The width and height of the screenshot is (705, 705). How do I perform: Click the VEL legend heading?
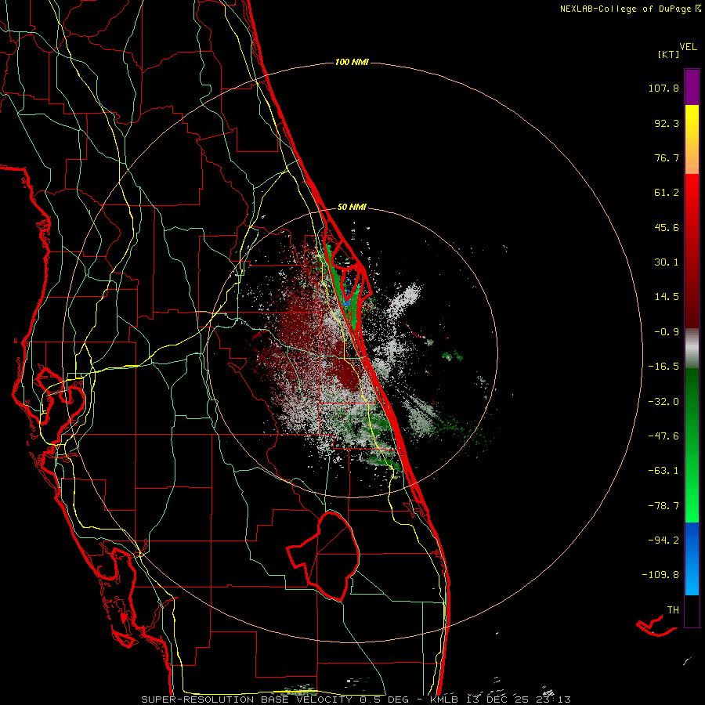pyautogui.click(x=688, y=47)
